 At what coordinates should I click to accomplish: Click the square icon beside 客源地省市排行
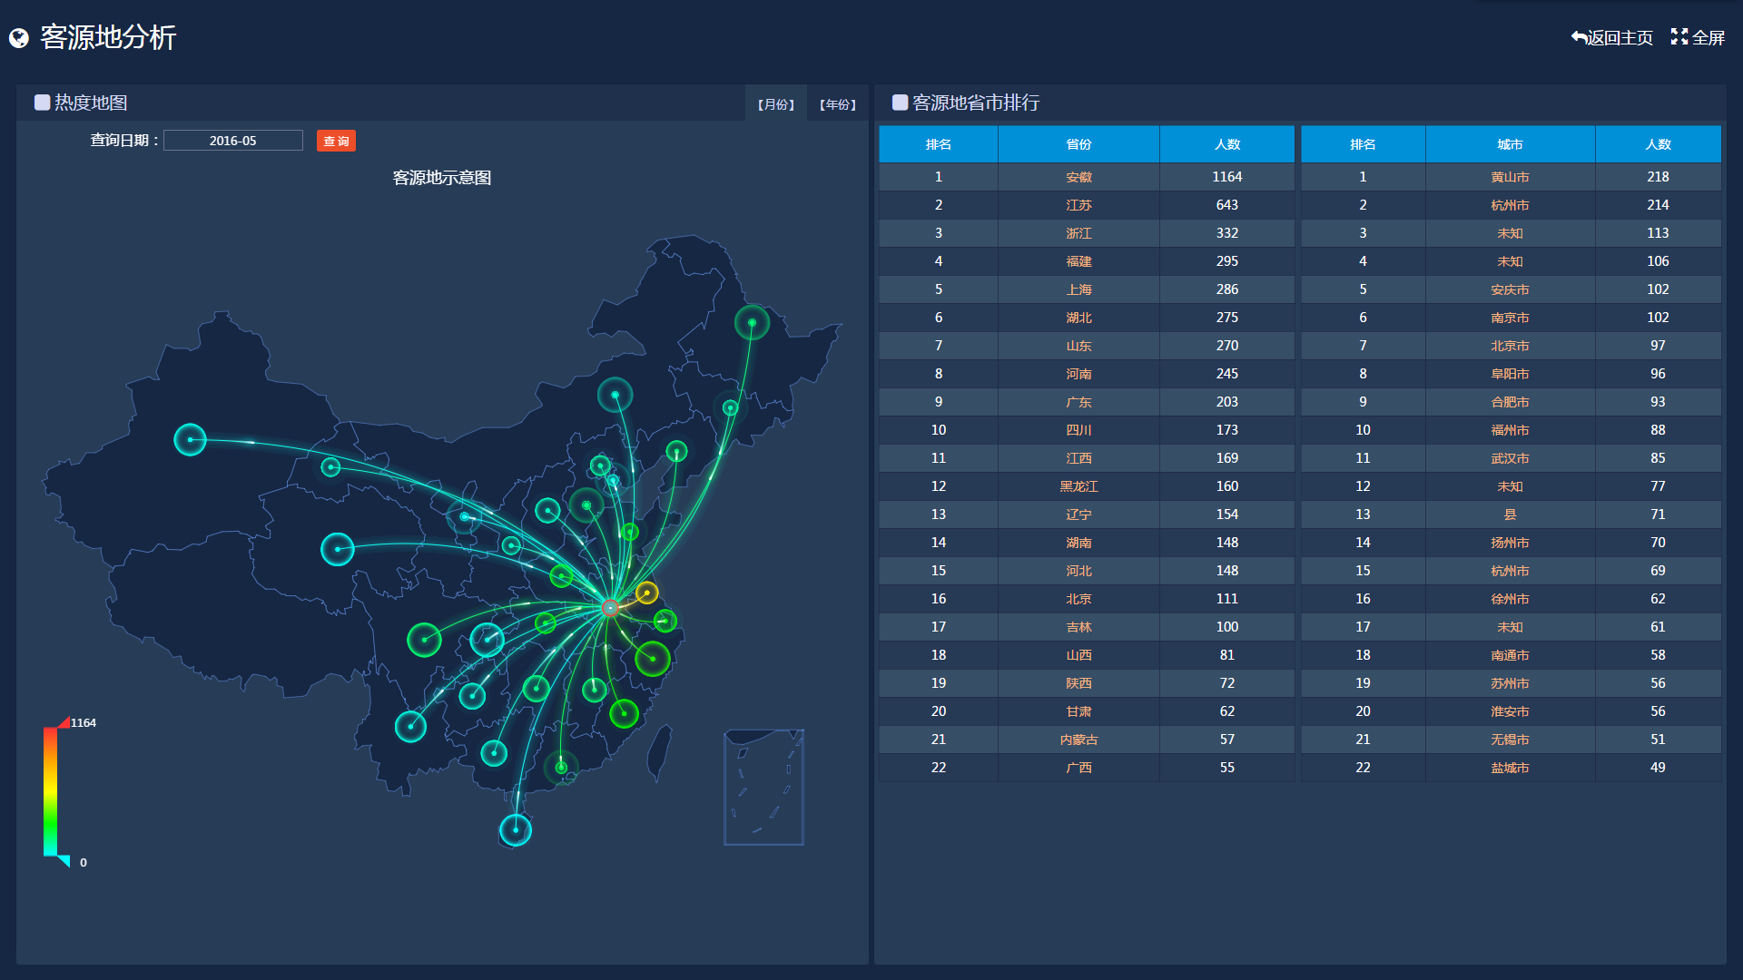pyautogui.click(x=900, y=103)
